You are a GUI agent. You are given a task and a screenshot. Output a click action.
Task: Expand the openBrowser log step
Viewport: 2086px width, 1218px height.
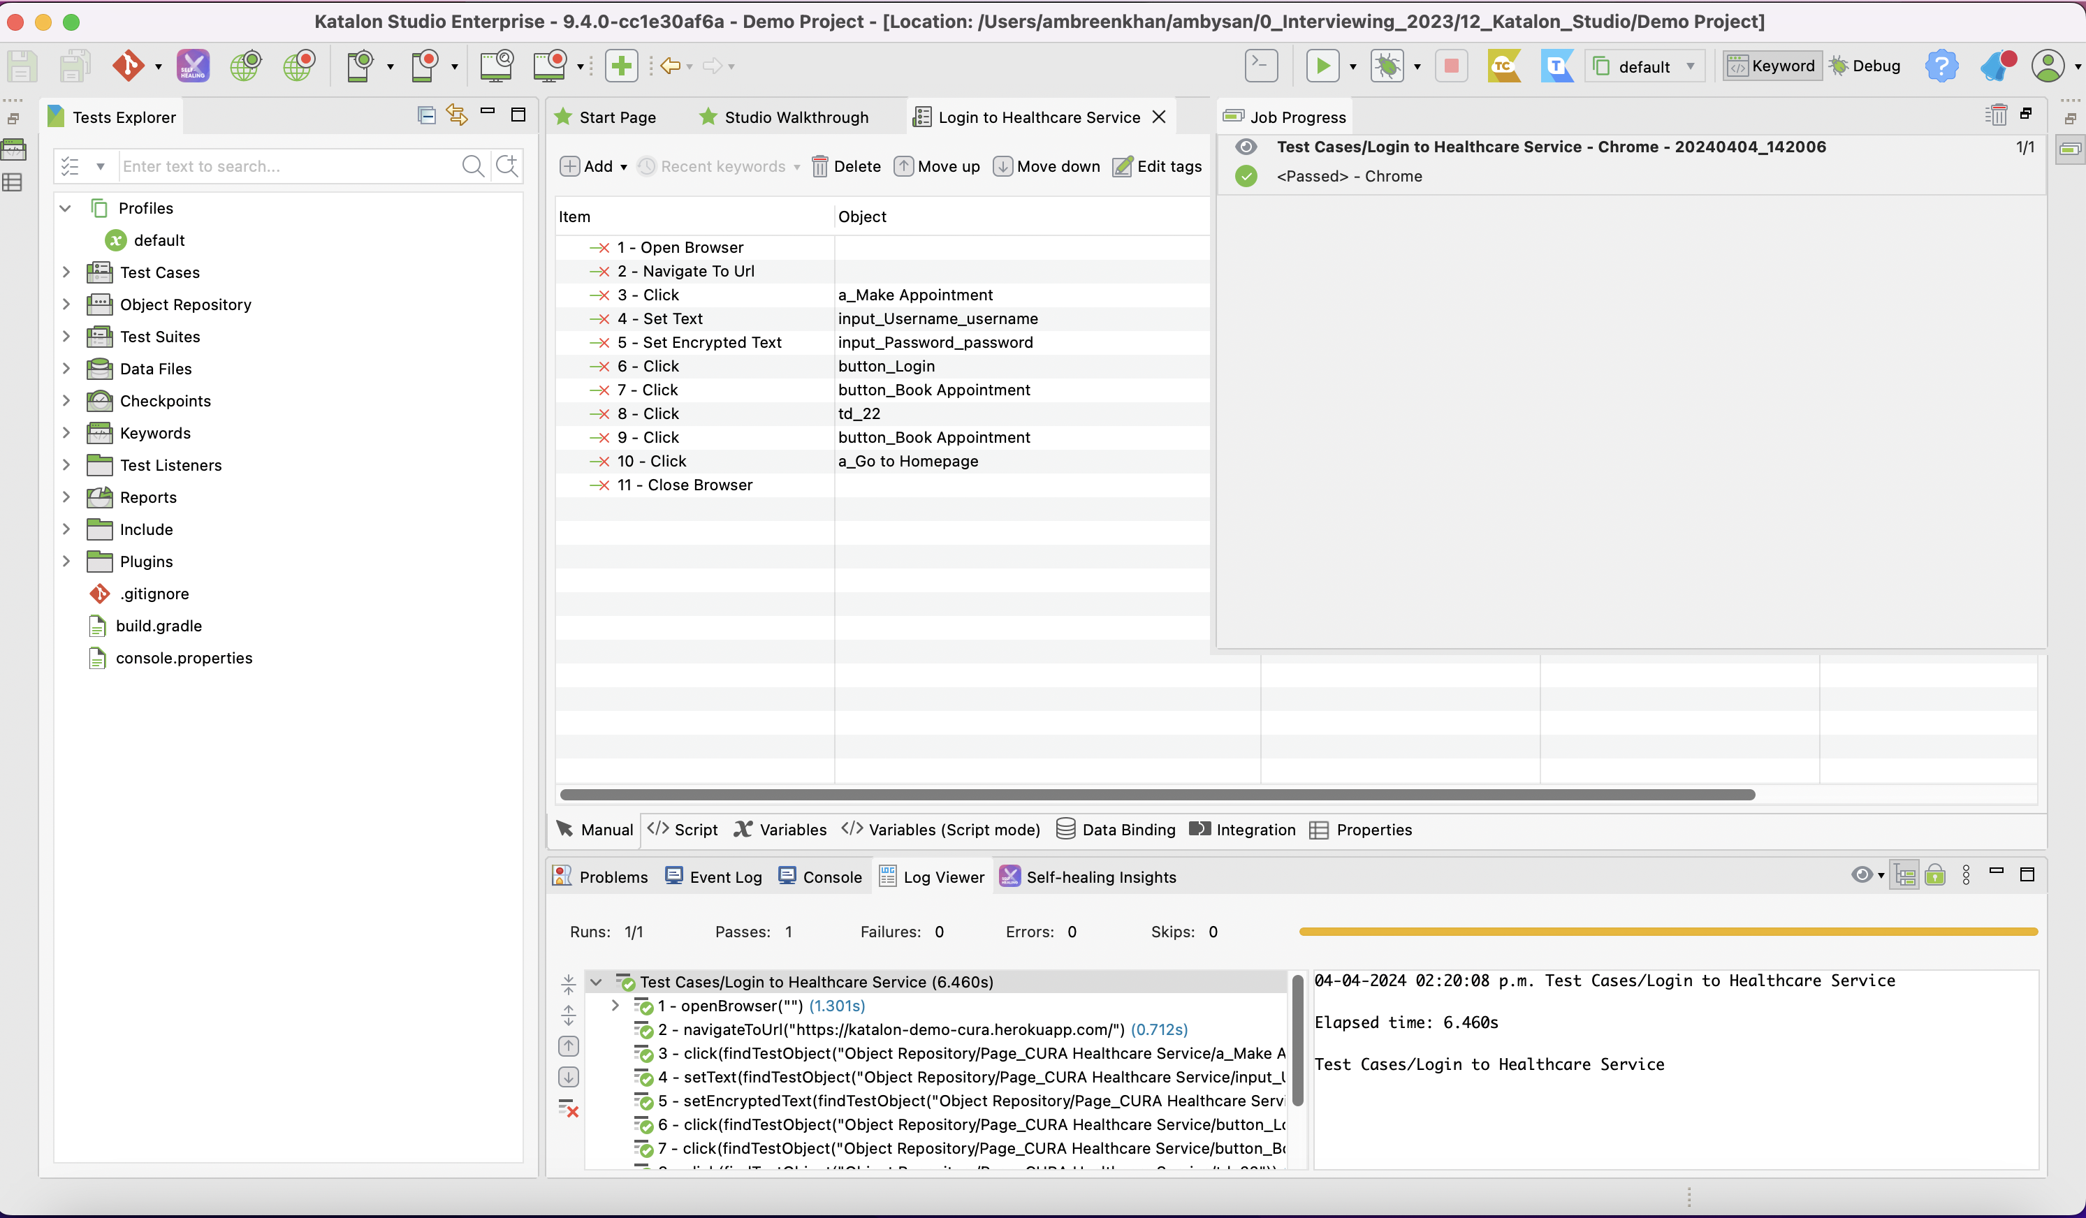[615, 1006]
